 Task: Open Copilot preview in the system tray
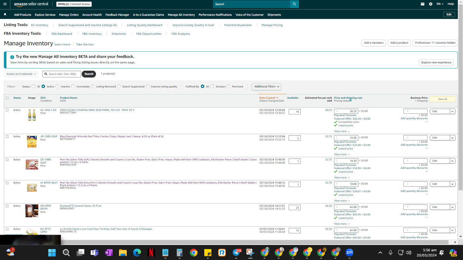tap(453, 253)
